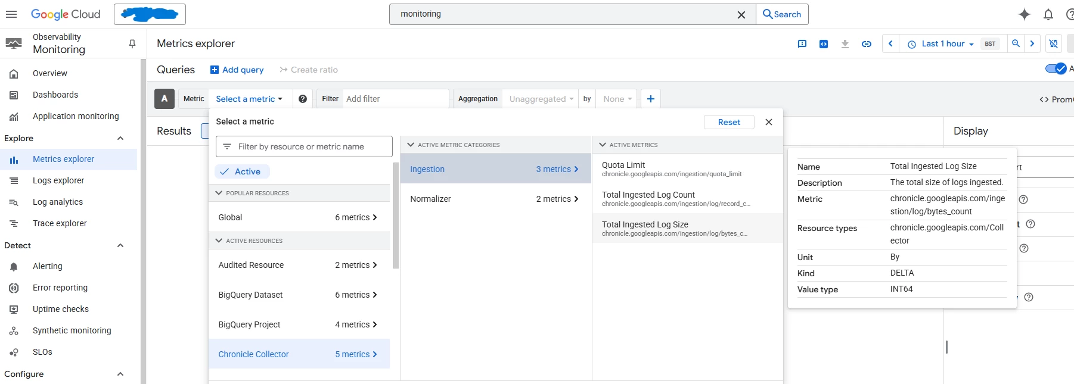Image resolution: width=1074 pixels, height=384 pixels.
Task: Select Chronicle Collector resource
Action: [299, 354]
